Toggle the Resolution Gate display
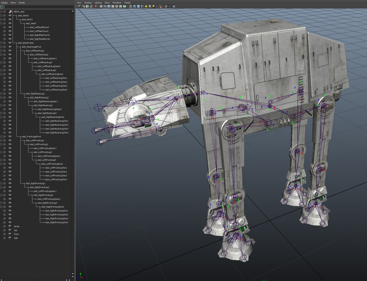367x281 pixels. [109, 6]
